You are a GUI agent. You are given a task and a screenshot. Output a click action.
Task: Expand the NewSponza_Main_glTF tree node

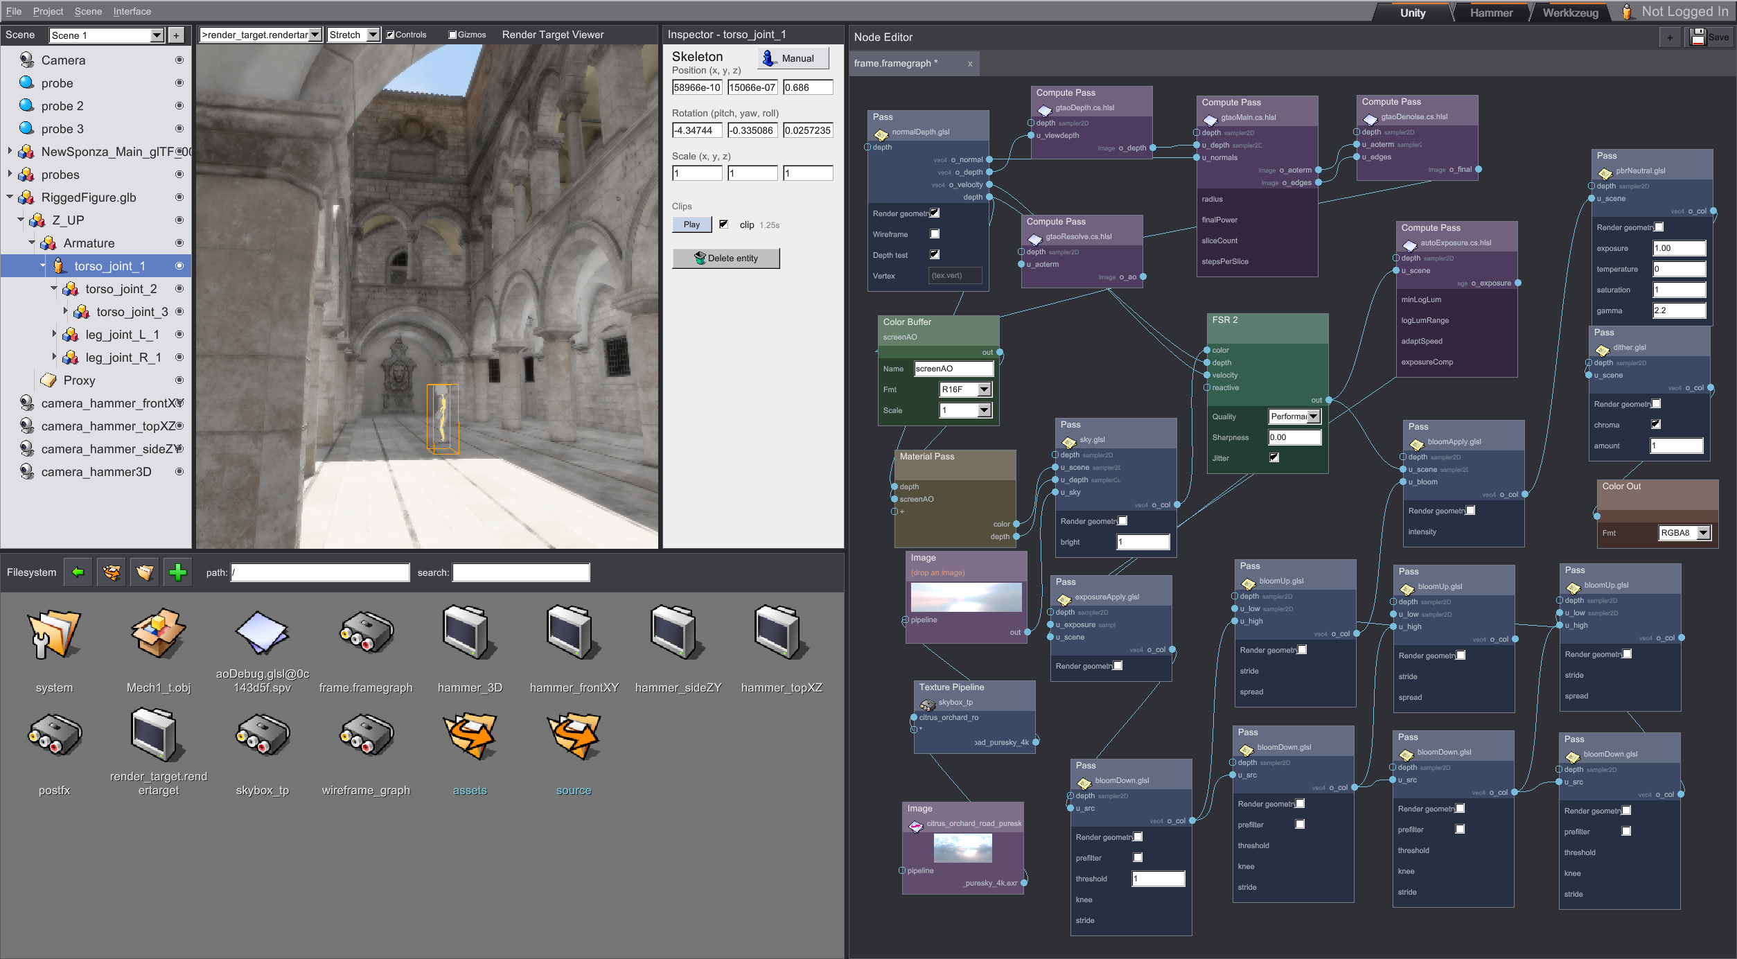click(9, 151)
